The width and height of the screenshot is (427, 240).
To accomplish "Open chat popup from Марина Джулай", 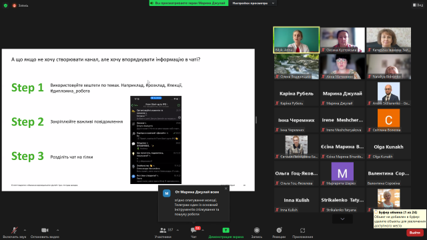I will coord(194,203).
